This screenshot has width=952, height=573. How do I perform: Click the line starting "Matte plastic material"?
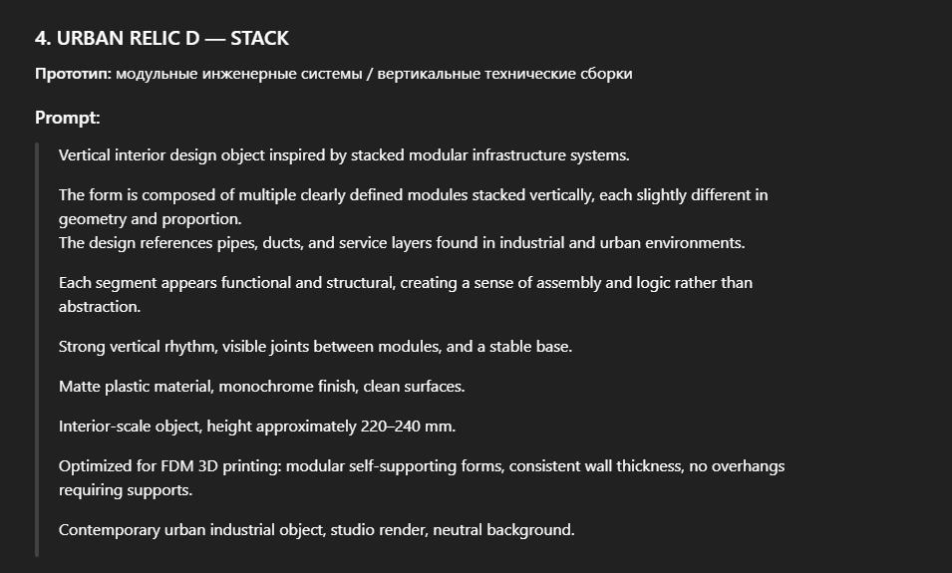point(261,387)
